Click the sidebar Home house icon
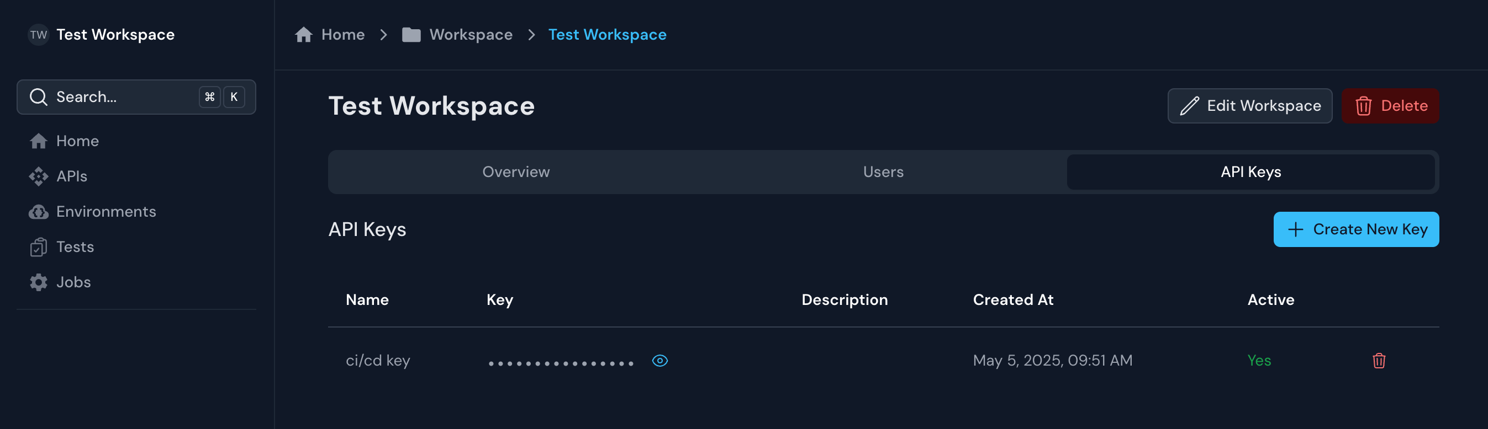The width and height of the screenshot is (1488, 429). pos(39,141)
